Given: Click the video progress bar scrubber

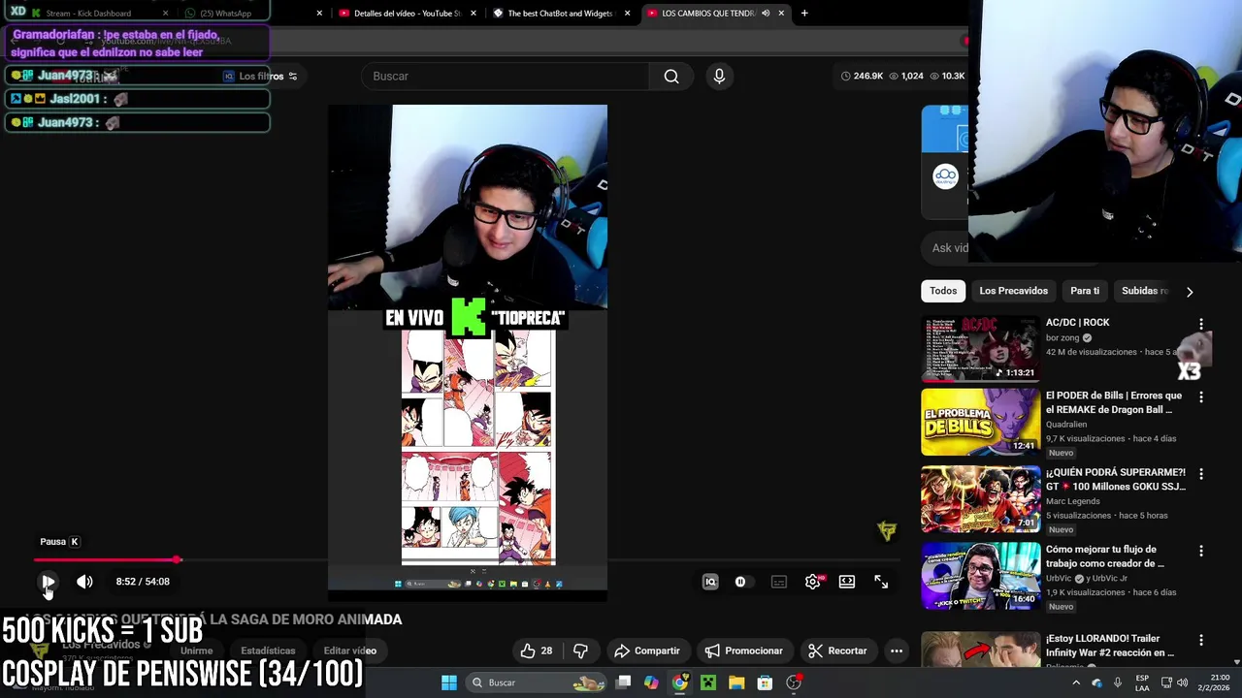Looking at the screenshot, I should [x=178, y=559].
